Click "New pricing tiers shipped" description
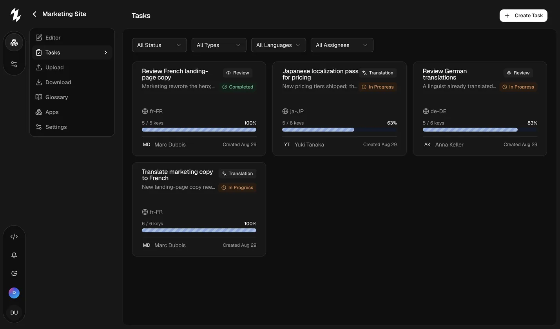 click(x=320, y=86)
